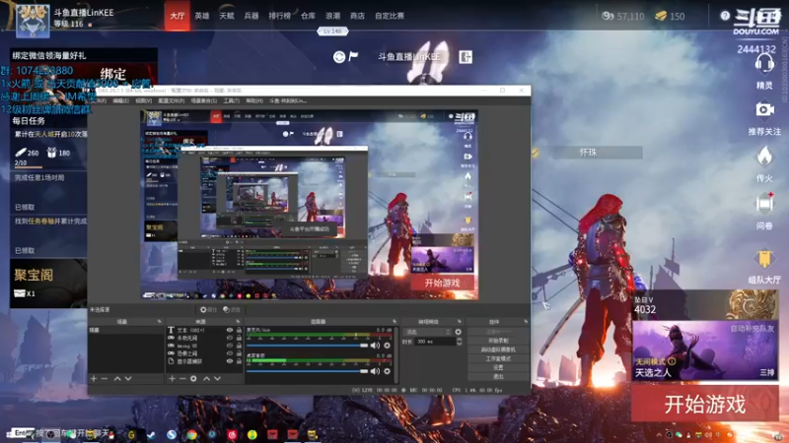This screenshot has height=443, width=789.
Task: Click the player avatar at top left
Action: 33,21
